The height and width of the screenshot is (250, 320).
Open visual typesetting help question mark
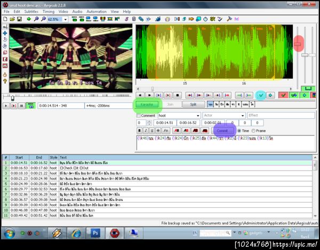click(5, 82)
